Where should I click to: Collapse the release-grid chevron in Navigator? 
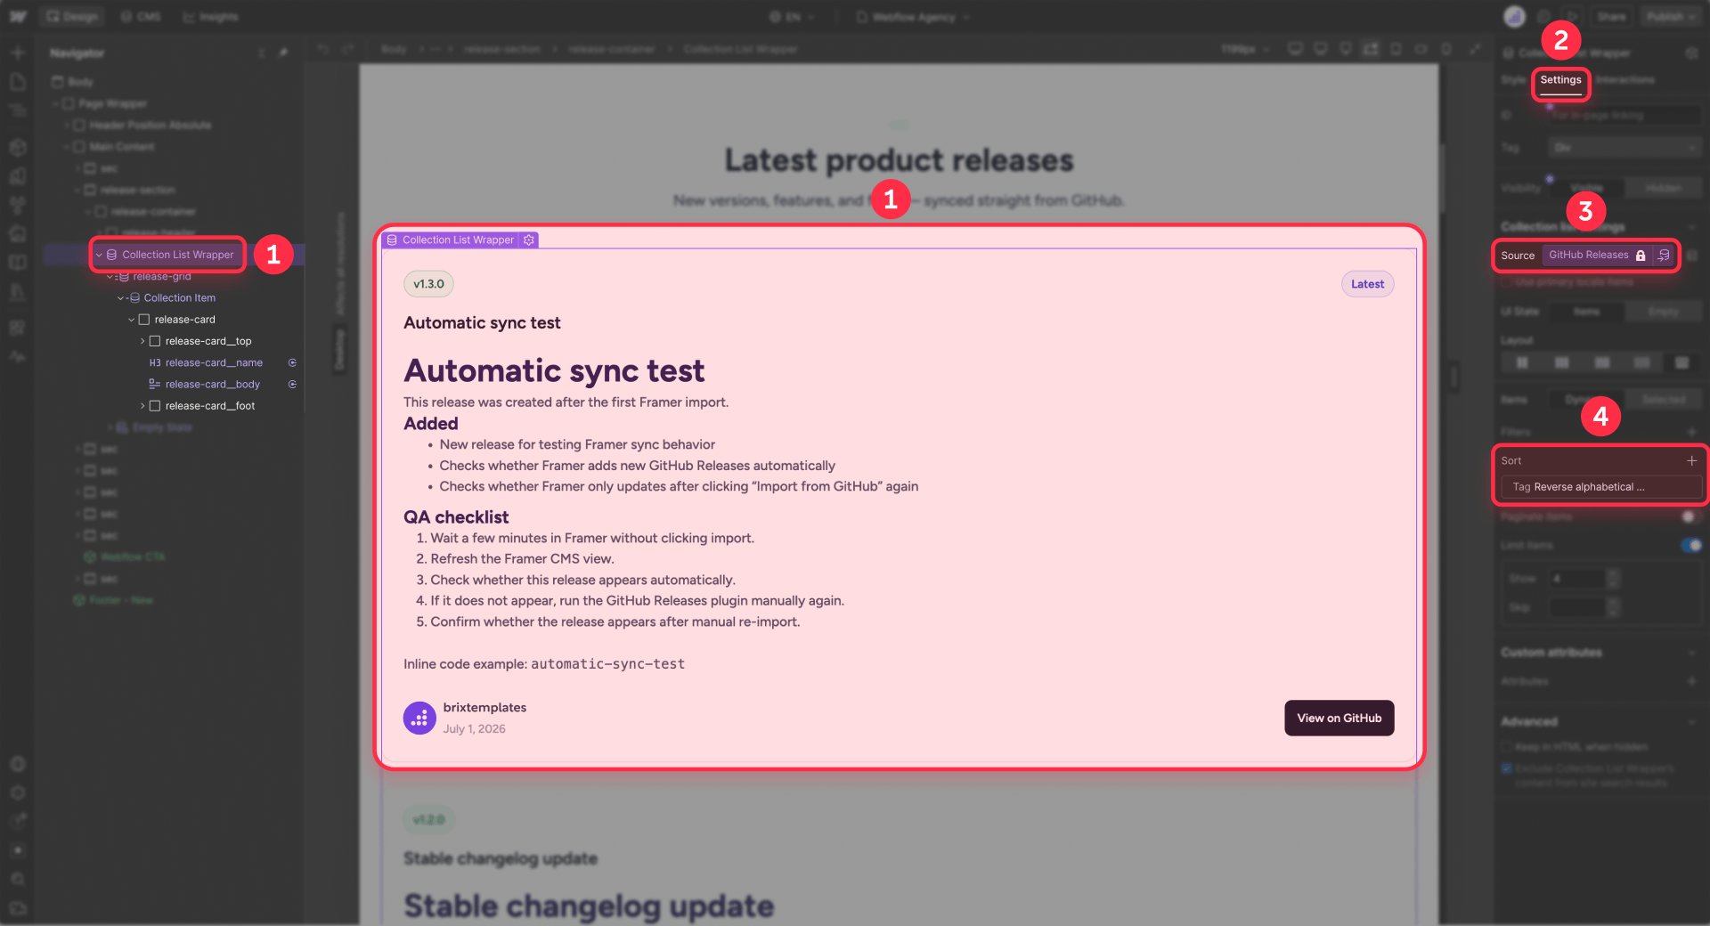110,277
